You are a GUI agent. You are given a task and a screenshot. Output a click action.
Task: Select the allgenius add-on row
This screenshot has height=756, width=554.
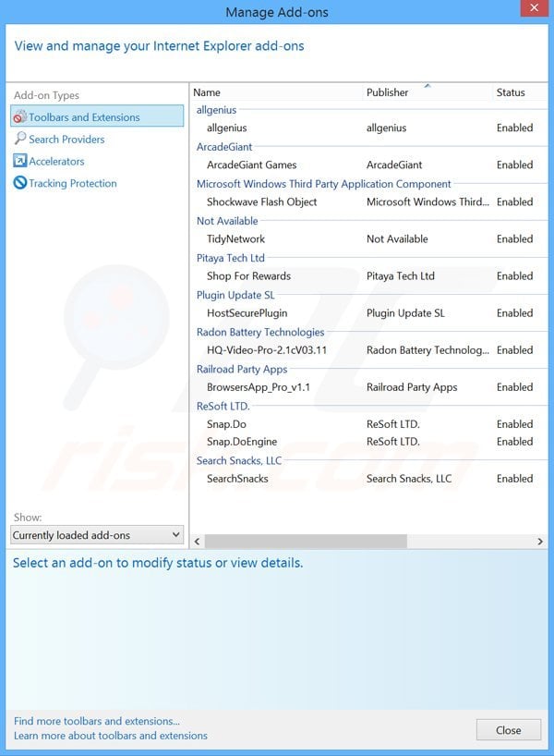[x=369, y=128]
